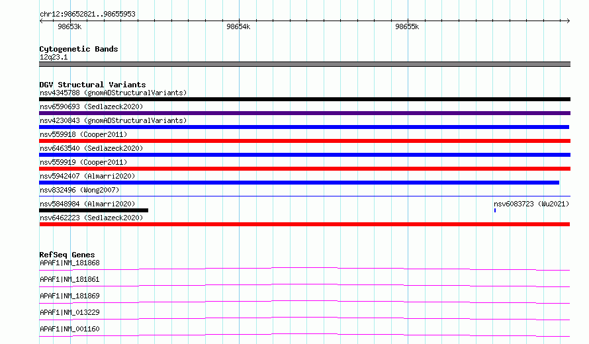Open nsv559919 (Cooper2011) label

[x=83, y=162]
